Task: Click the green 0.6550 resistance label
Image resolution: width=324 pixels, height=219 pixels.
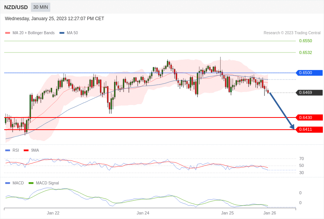Action: tap(306, 41)
